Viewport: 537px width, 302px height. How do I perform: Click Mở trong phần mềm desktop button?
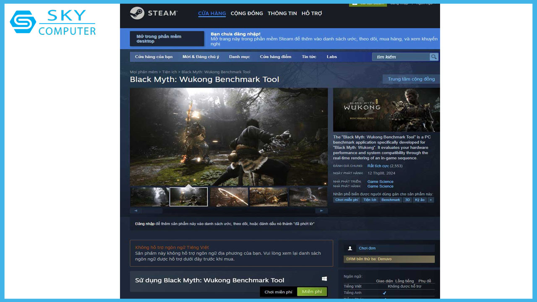(x=167, y=39)
